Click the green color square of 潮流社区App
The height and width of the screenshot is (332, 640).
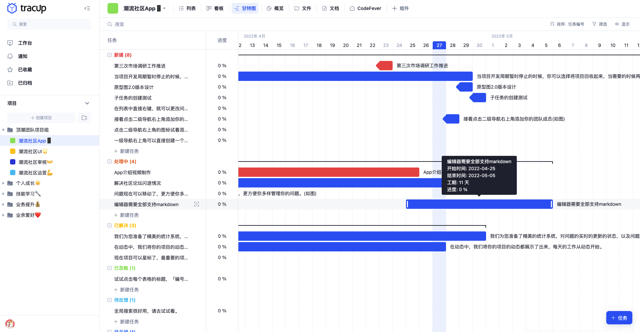pyautogui.click(x=12, y=141)
